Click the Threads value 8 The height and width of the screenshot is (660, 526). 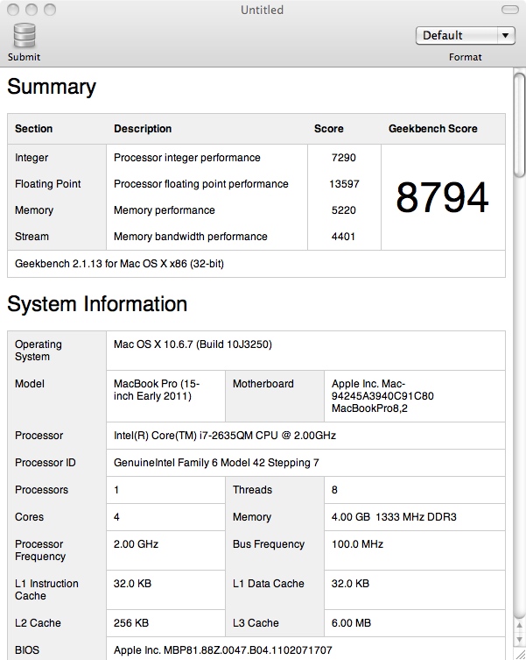pyautogui.click(x=334, y=490)
